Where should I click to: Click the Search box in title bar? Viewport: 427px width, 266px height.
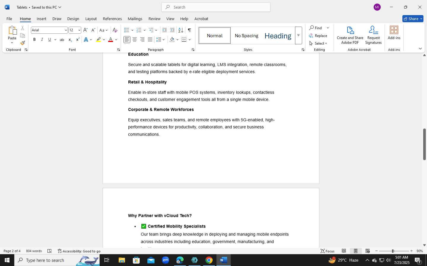[216, 7]
